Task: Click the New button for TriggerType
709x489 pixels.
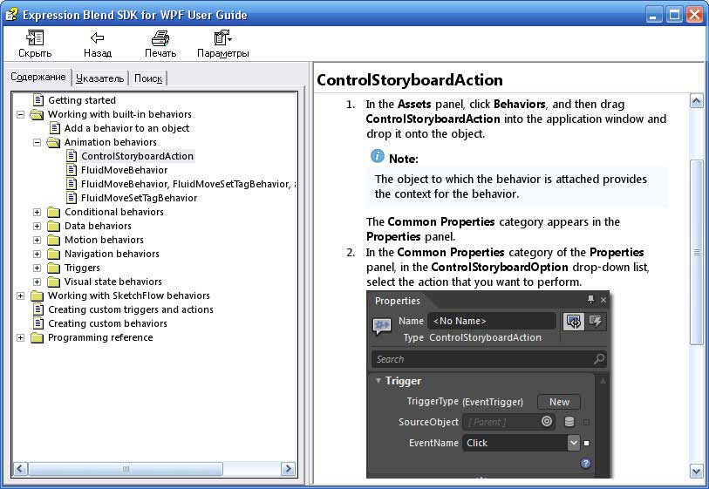Action: (x=559, y=402)
